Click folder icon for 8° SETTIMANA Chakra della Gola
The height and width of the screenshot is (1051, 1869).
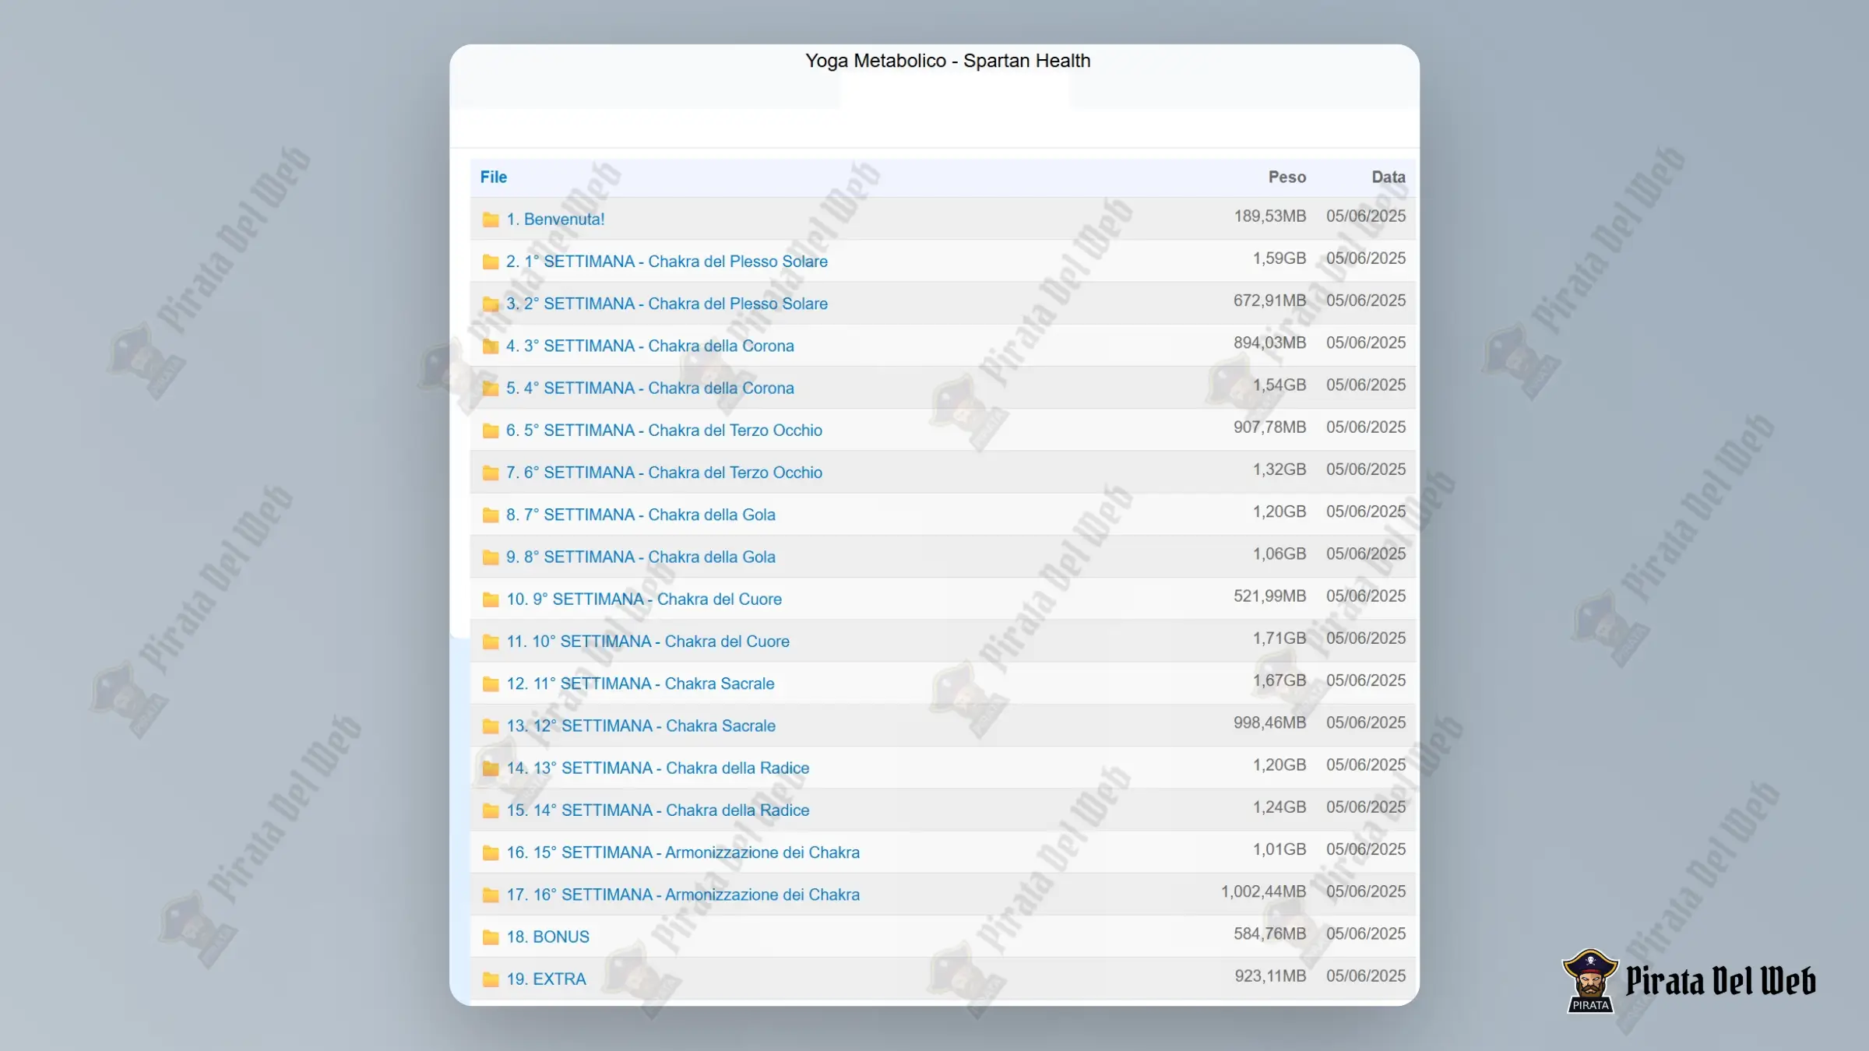pos(491,557)
